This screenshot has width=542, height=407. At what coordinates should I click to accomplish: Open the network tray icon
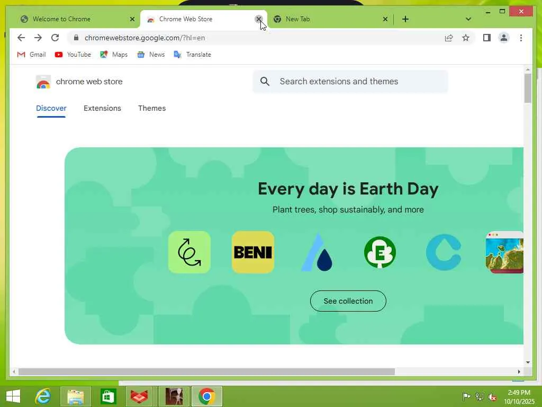point(479,397)
